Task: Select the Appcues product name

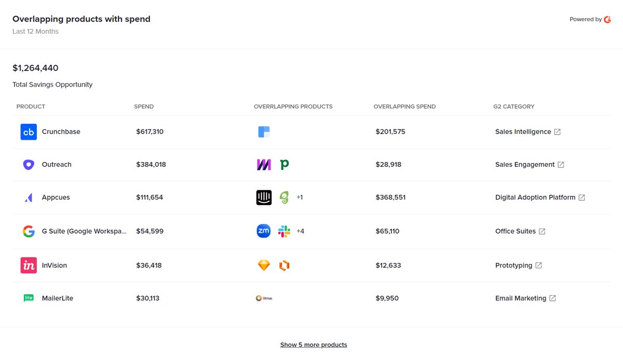Action: (x=56, y=197)
